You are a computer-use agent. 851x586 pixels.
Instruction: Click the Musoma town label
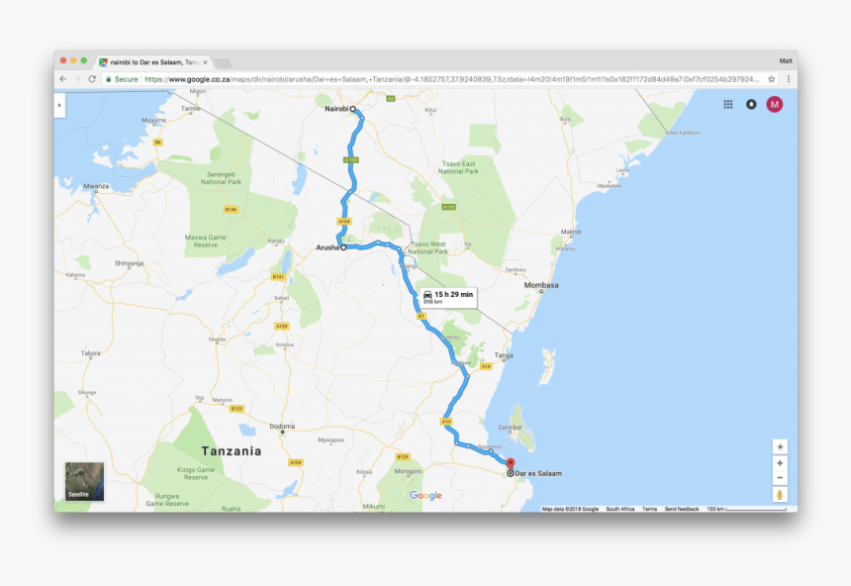point(153,120)
